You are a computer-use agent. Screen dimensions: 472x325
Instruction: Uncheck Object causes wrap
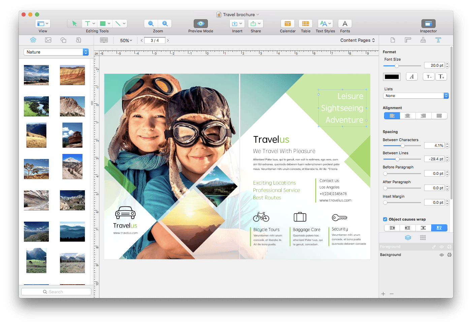click(385, 219)
